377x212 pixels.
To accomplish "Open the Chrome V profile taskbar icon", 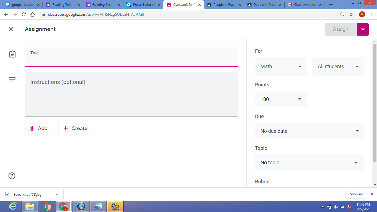I will [x=63, y=206].
